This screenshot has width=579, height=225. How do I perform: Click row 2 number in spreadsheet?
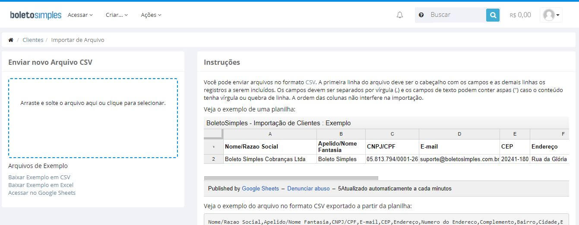pos(213,159)
